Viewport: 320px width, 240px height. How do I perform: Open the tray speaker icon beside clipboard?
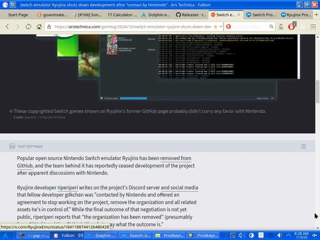242,236
